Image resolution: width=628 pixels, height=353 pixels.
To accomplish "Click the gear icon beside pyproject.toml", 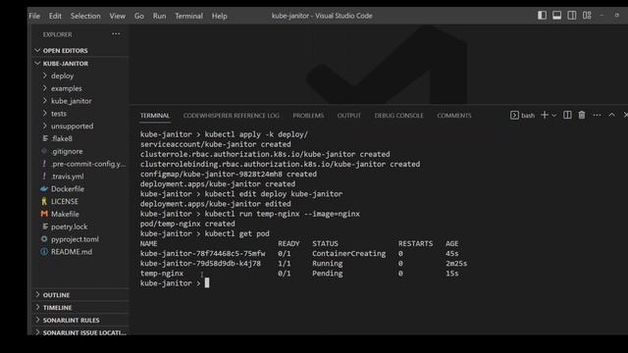I will coord(44,239).
